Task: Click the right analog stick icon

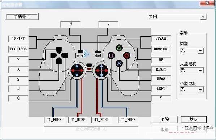Action: point(101,71)
